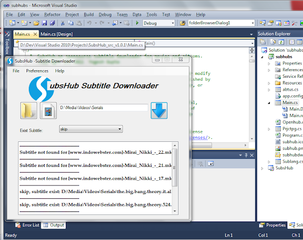The image size is (303, 240).
Task: Click the log line 'Mirai_Nikki_-_22' not found
Action: [x=96, y=152]
